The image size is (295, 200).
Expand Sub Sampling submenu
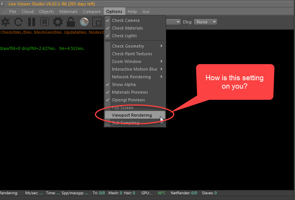(135, 123)
